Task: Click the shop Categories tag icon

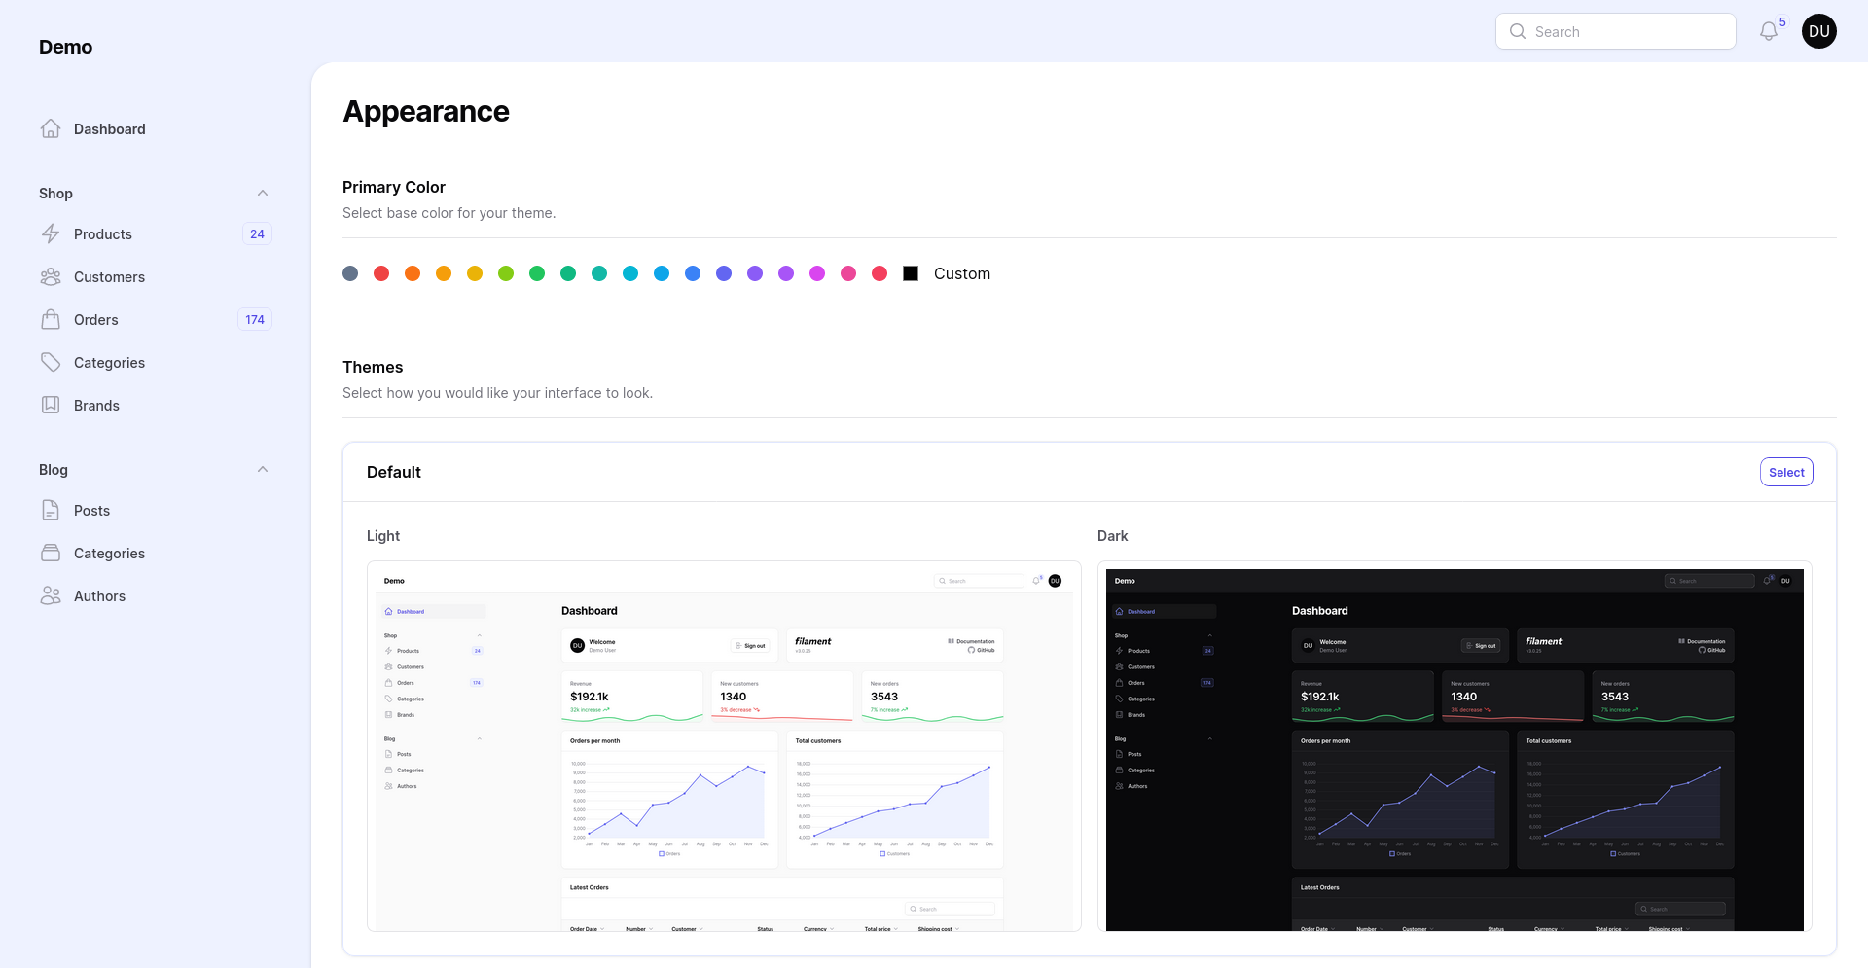Action: tap(51, 363)
